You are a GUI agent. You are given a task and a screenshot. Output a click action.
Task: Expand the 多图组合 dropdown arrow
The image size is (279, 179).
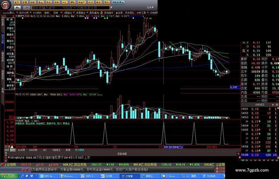(x=87, y=13)
